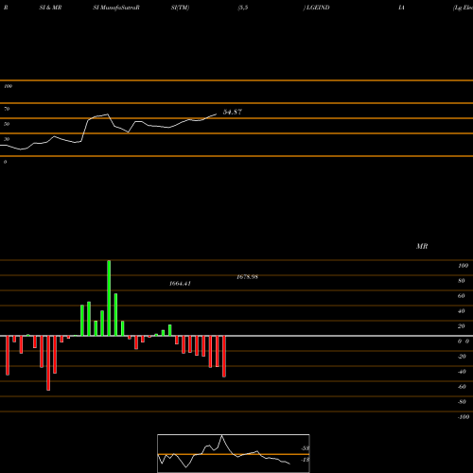
Task: Click the MR panel title
Action: [x=422, y=246]
